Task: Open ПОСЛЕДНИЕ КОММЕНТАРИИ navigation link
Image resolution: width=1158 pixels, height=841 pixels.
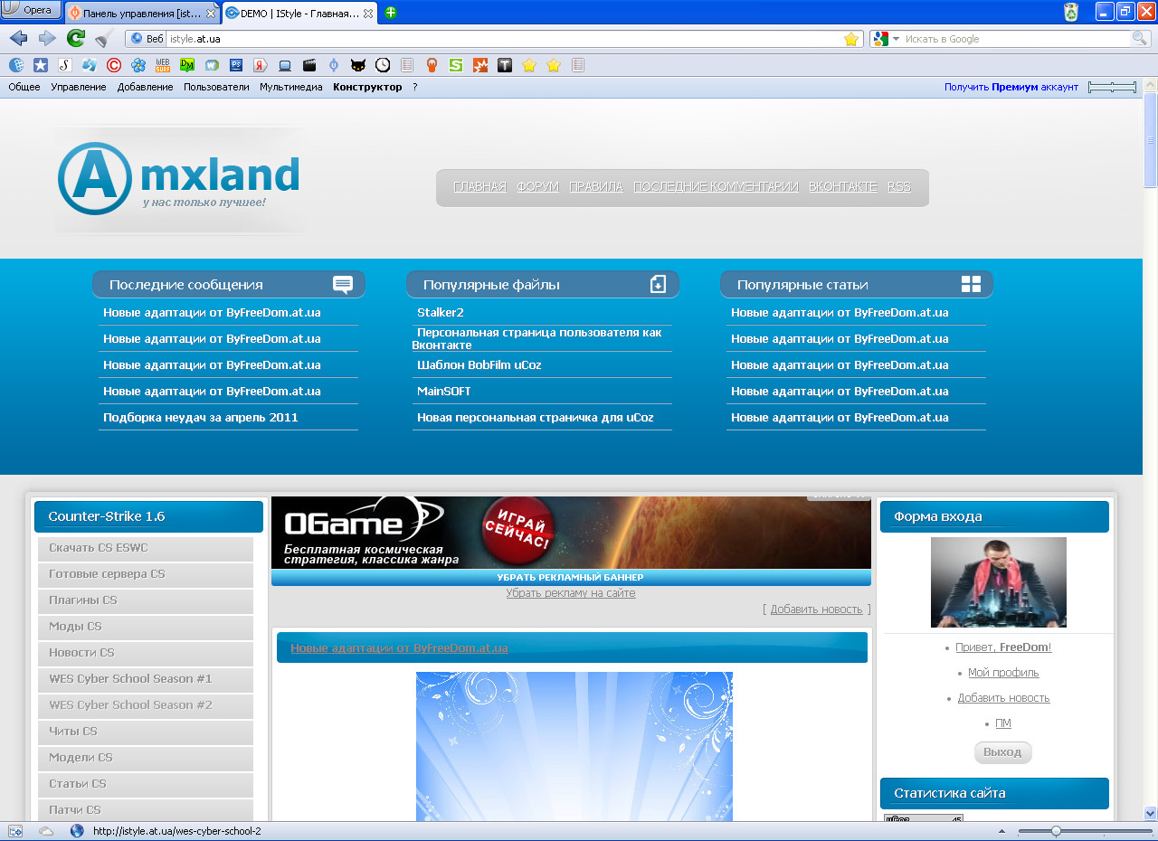Action: click(716, 186)
